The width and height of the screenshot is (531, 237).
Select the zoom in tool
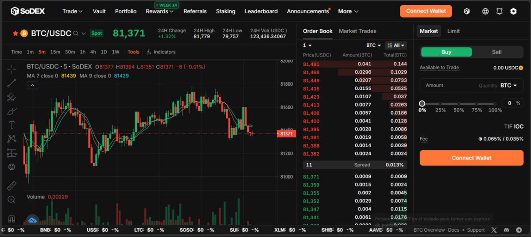click(12, 199)
